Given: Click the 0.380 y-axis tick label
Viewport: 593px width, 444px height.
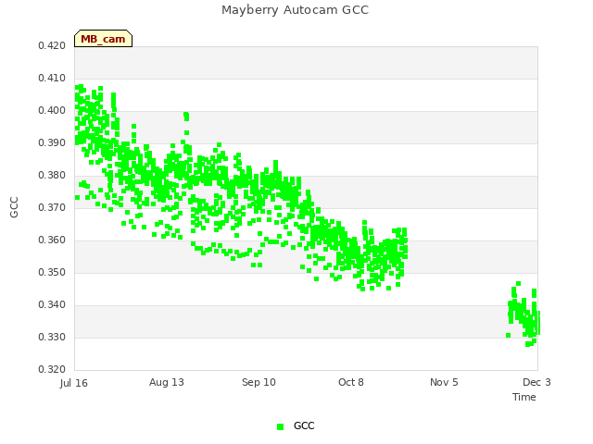Looking at the screenshot, I should pos(52,175).
